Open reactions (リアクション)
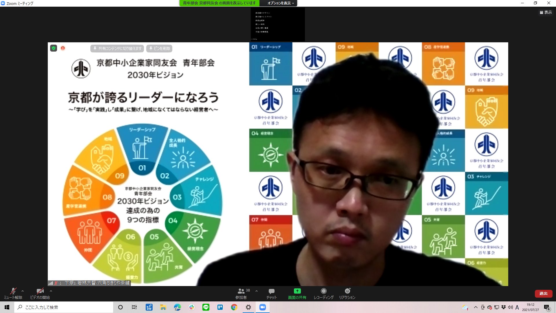 [347, 293]
